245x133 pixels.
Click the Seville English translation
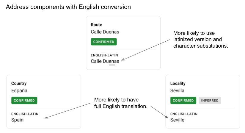pyautogui.click(x=177, y=120)
